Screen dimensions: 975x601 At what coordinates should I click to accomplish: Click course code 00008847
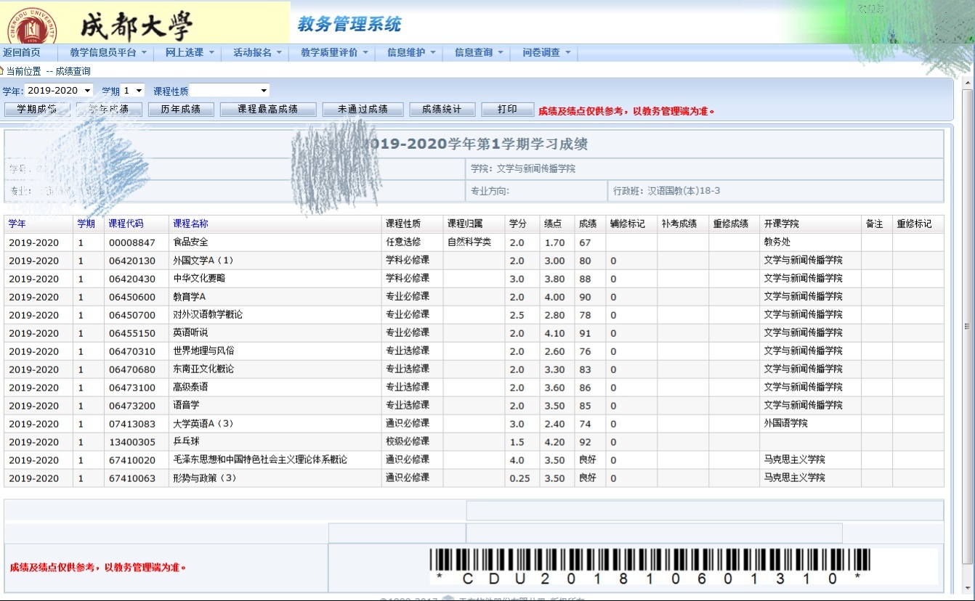coord(132,242)
